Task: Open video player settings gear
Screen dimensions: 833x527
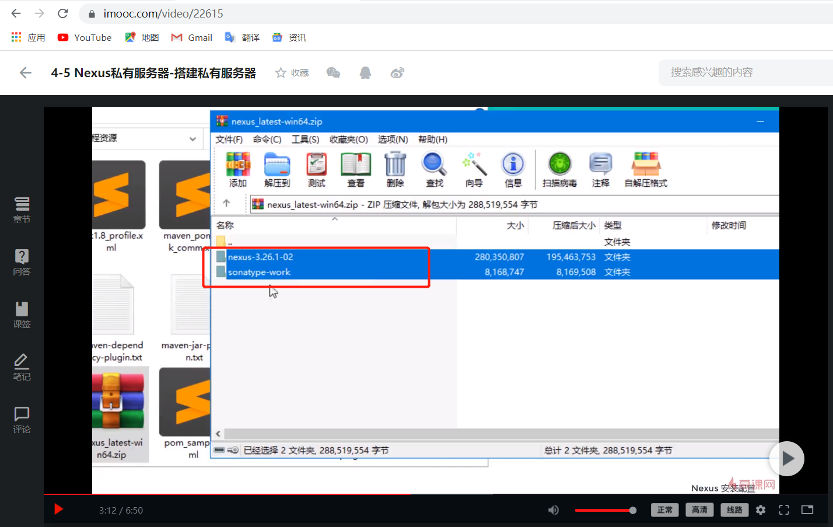Action: (x=761, y=510)
